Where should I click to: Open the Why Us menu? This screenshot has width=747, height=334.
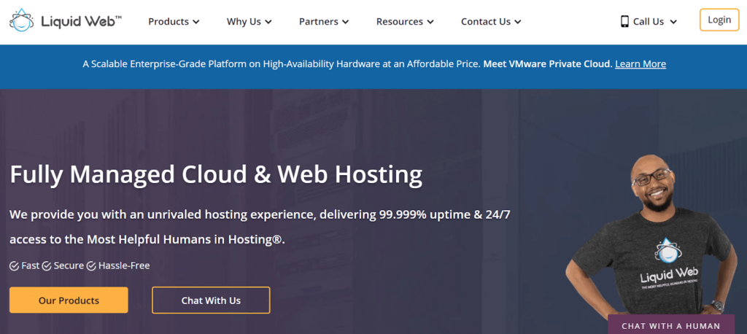(x=249, y=21)
